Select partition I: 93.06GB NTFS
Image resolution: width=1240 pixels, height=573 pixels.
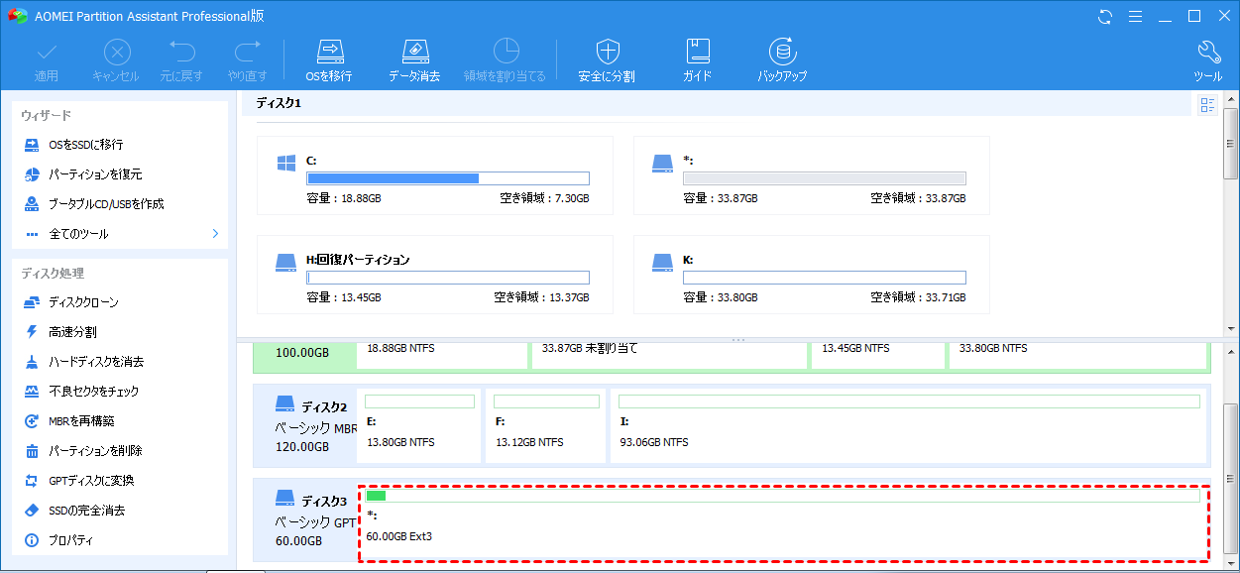coord(909,425)
